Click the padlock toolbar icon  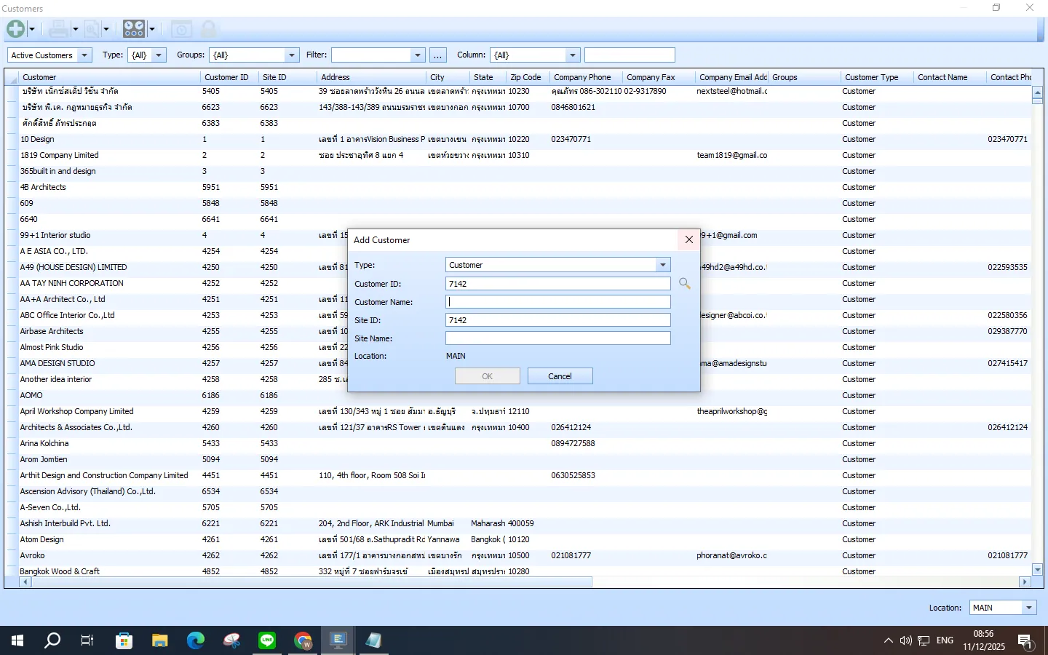(208, 29)
